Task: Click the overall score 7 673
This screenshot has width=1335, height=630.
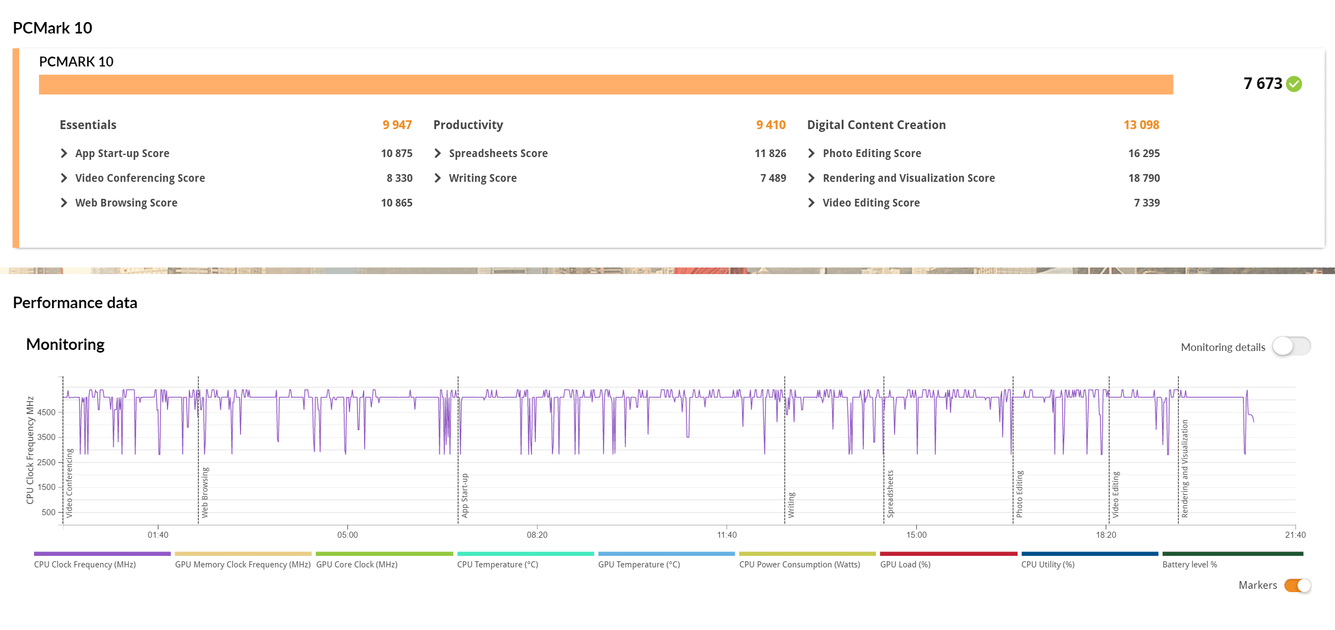Action: click(x=1263, y=83)
